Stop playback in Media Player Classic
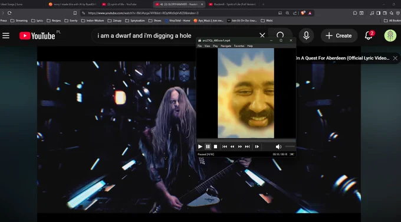Screen dimensions: 401x222 (216, 146)
